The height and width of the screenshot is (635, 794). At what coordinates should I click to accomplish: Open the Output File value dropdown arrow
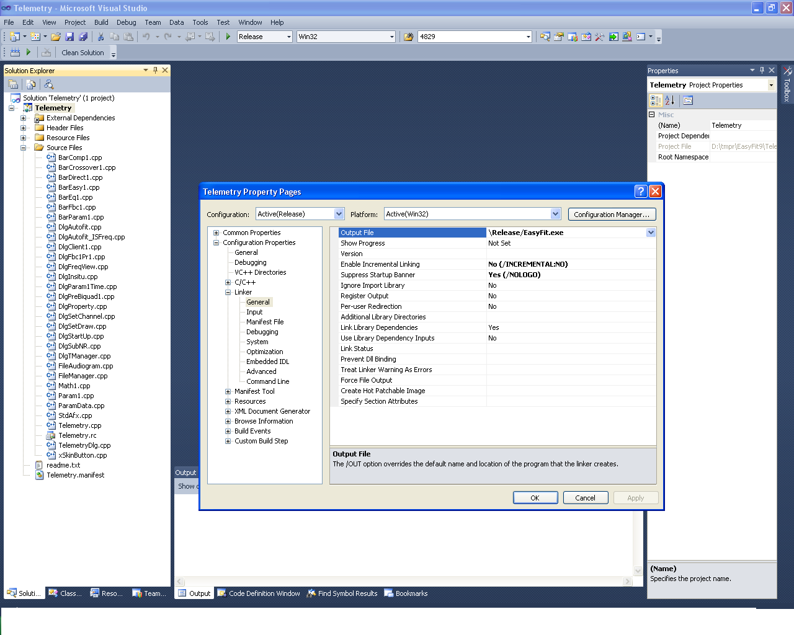651,233
